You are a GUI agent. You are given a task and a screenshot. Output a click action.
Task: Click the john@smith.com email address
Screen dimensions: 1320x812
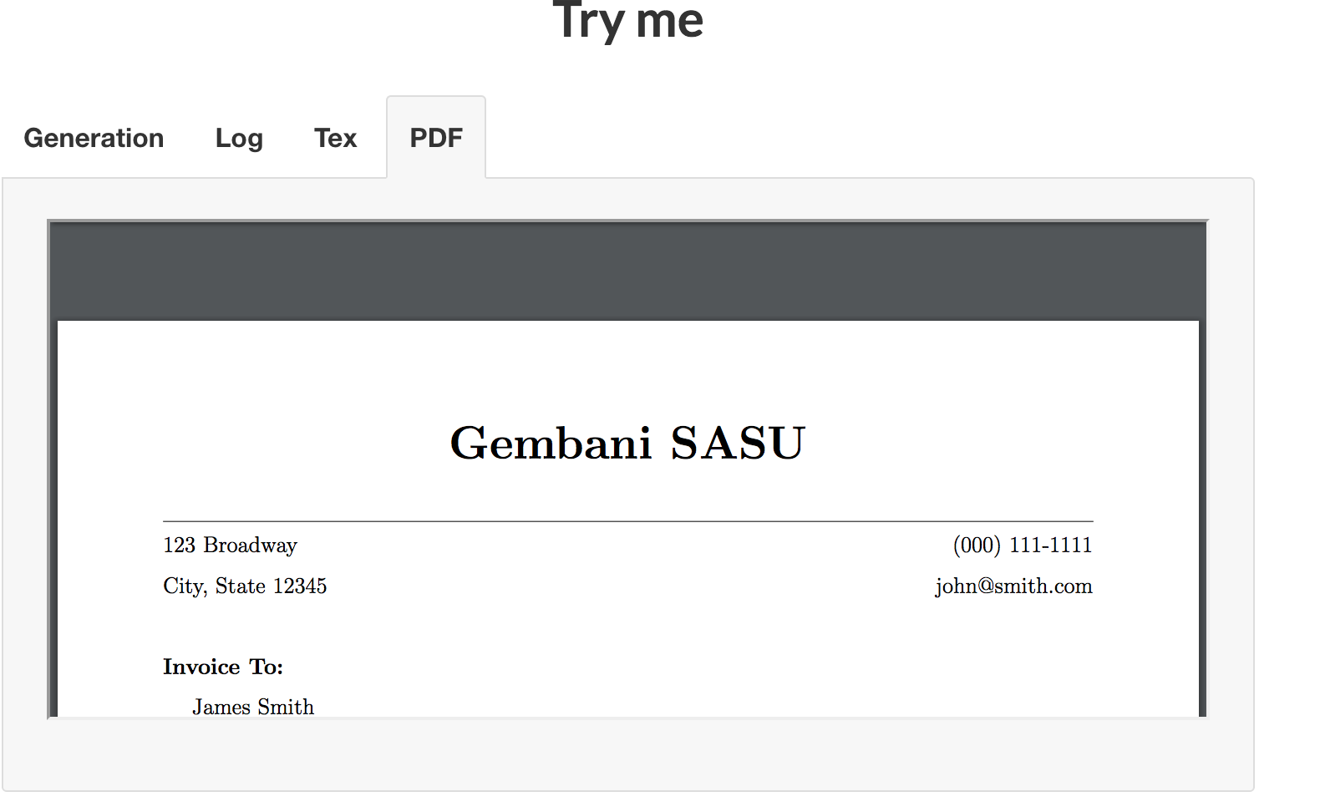point(1013,586)
